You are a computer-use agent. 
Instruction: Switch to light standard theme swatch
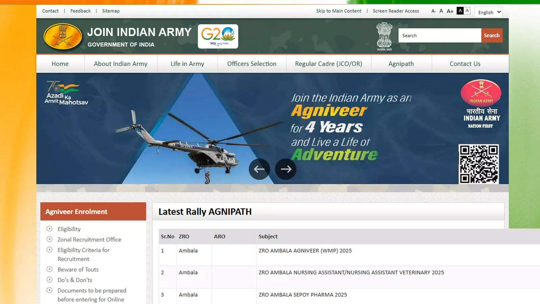click(x=467, y=11)
